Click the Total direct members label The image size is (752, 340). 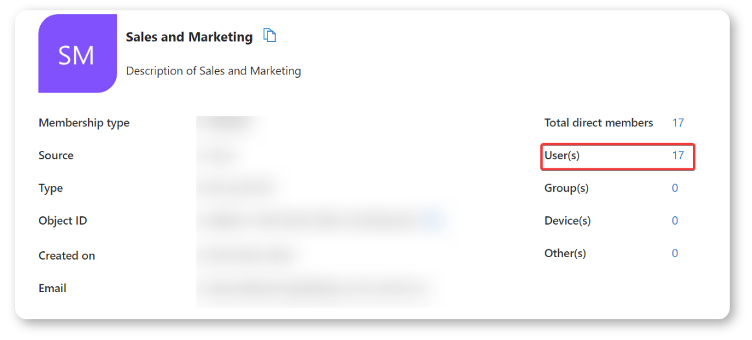(x=598, y=122)
